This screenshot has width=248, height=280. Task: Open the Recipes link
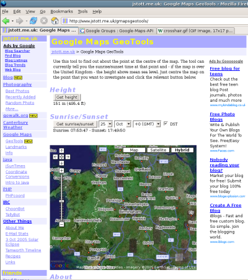click(13, 256)
